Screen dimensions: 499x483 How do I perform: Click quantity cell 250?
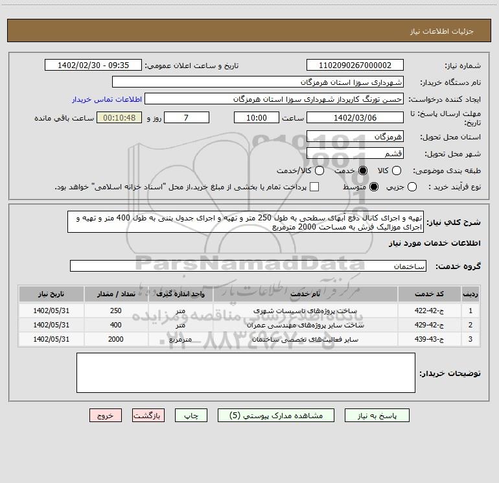point(116,311)
